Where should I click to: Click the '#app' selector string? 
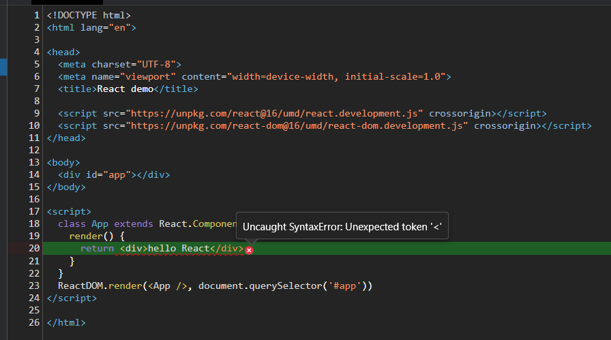[x=344, y=286]
